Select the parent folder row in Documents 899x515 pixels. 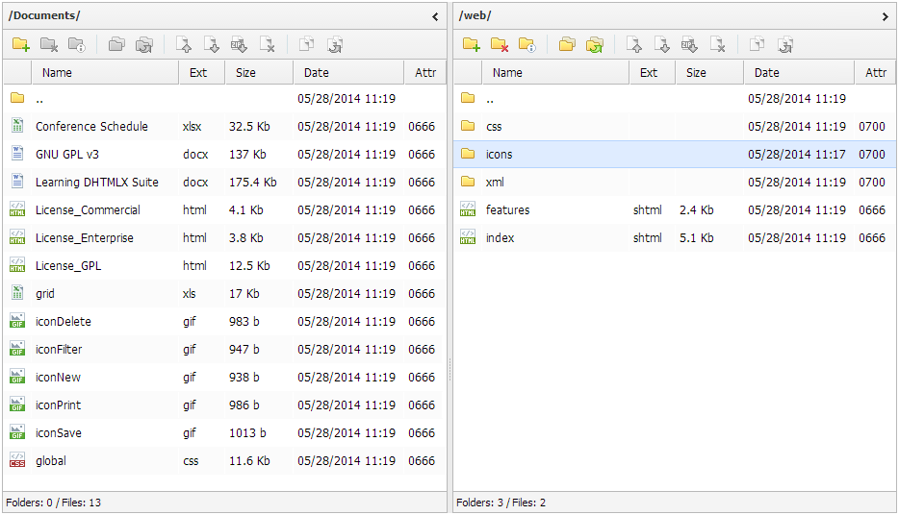(225, 98)
